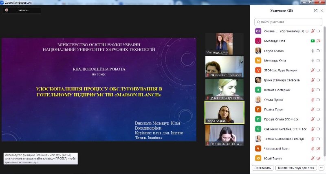Viewport: 326px width, 174px height.
Task: Click disabled camera for Чеховський Вілен
Action: tap(318, 148)
